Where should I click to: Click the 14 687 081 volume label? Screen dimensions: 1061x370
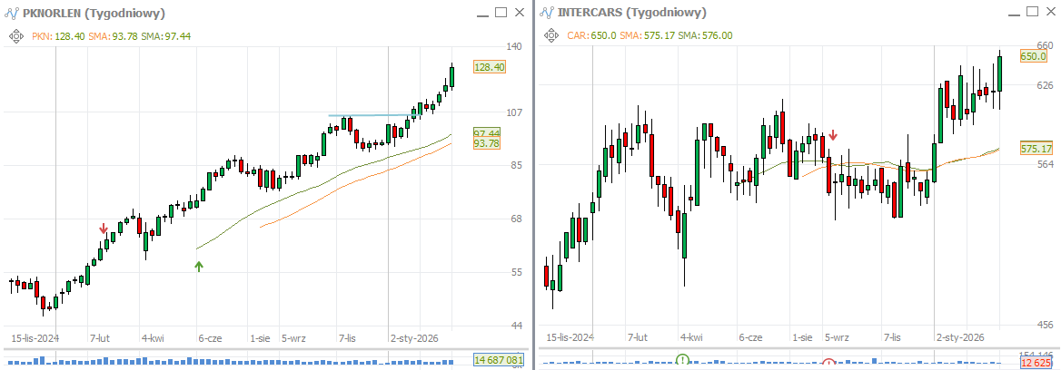click(x=500, y=361)
